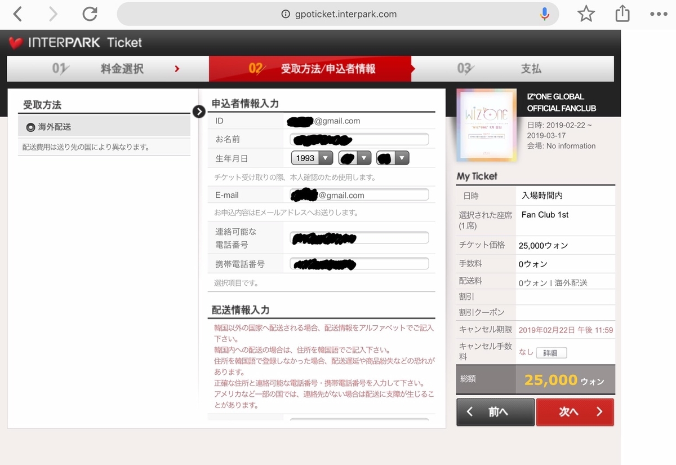Open the share icon
This screenshot has width=676, height=465.
pos(622,14)
